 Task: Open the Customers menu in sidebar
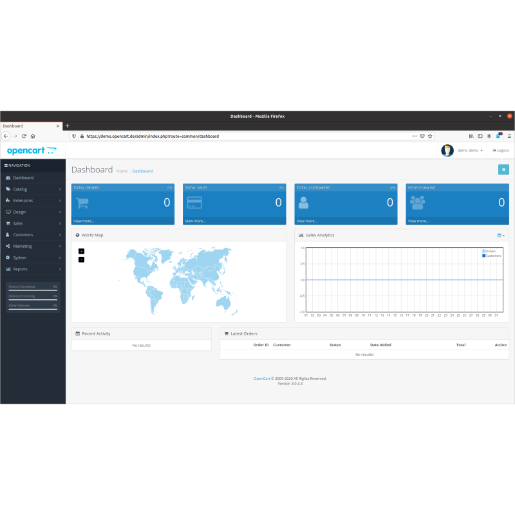click(33, 235)
